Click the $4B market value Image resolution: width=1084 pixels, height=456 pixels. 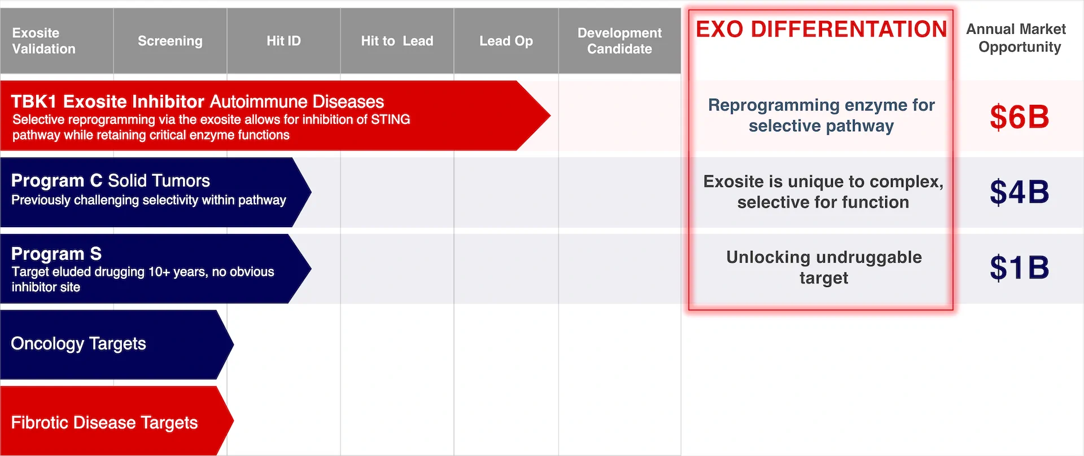click(x=1019, y=192)
